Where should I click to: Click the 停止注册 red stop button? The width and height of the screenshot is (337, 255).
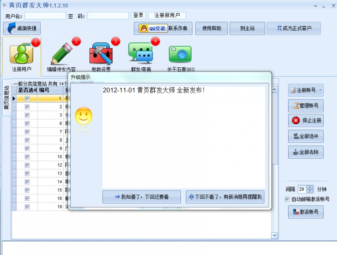tap(306, 120)
